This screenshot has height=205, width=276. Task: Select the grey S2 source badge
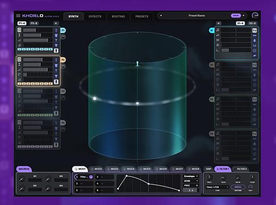coord(212,65)
